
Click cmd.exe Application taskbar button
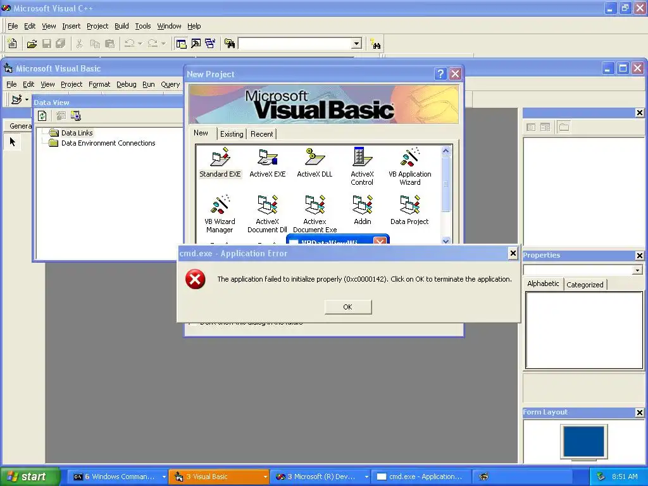point(421,477)
